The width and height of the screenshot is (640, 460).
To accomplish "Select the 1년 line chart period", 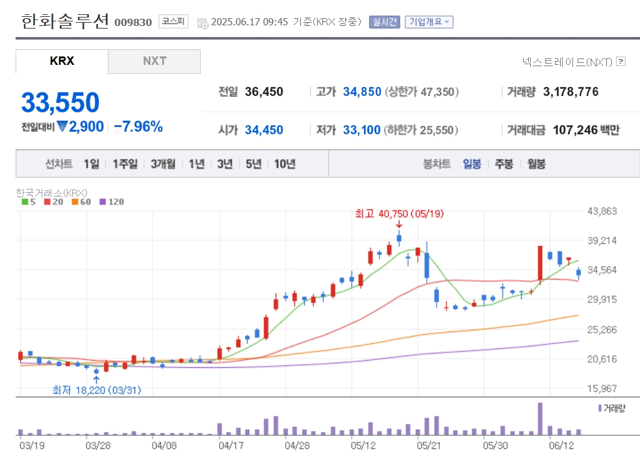I will pyautogui.click(x=196, y=163).
